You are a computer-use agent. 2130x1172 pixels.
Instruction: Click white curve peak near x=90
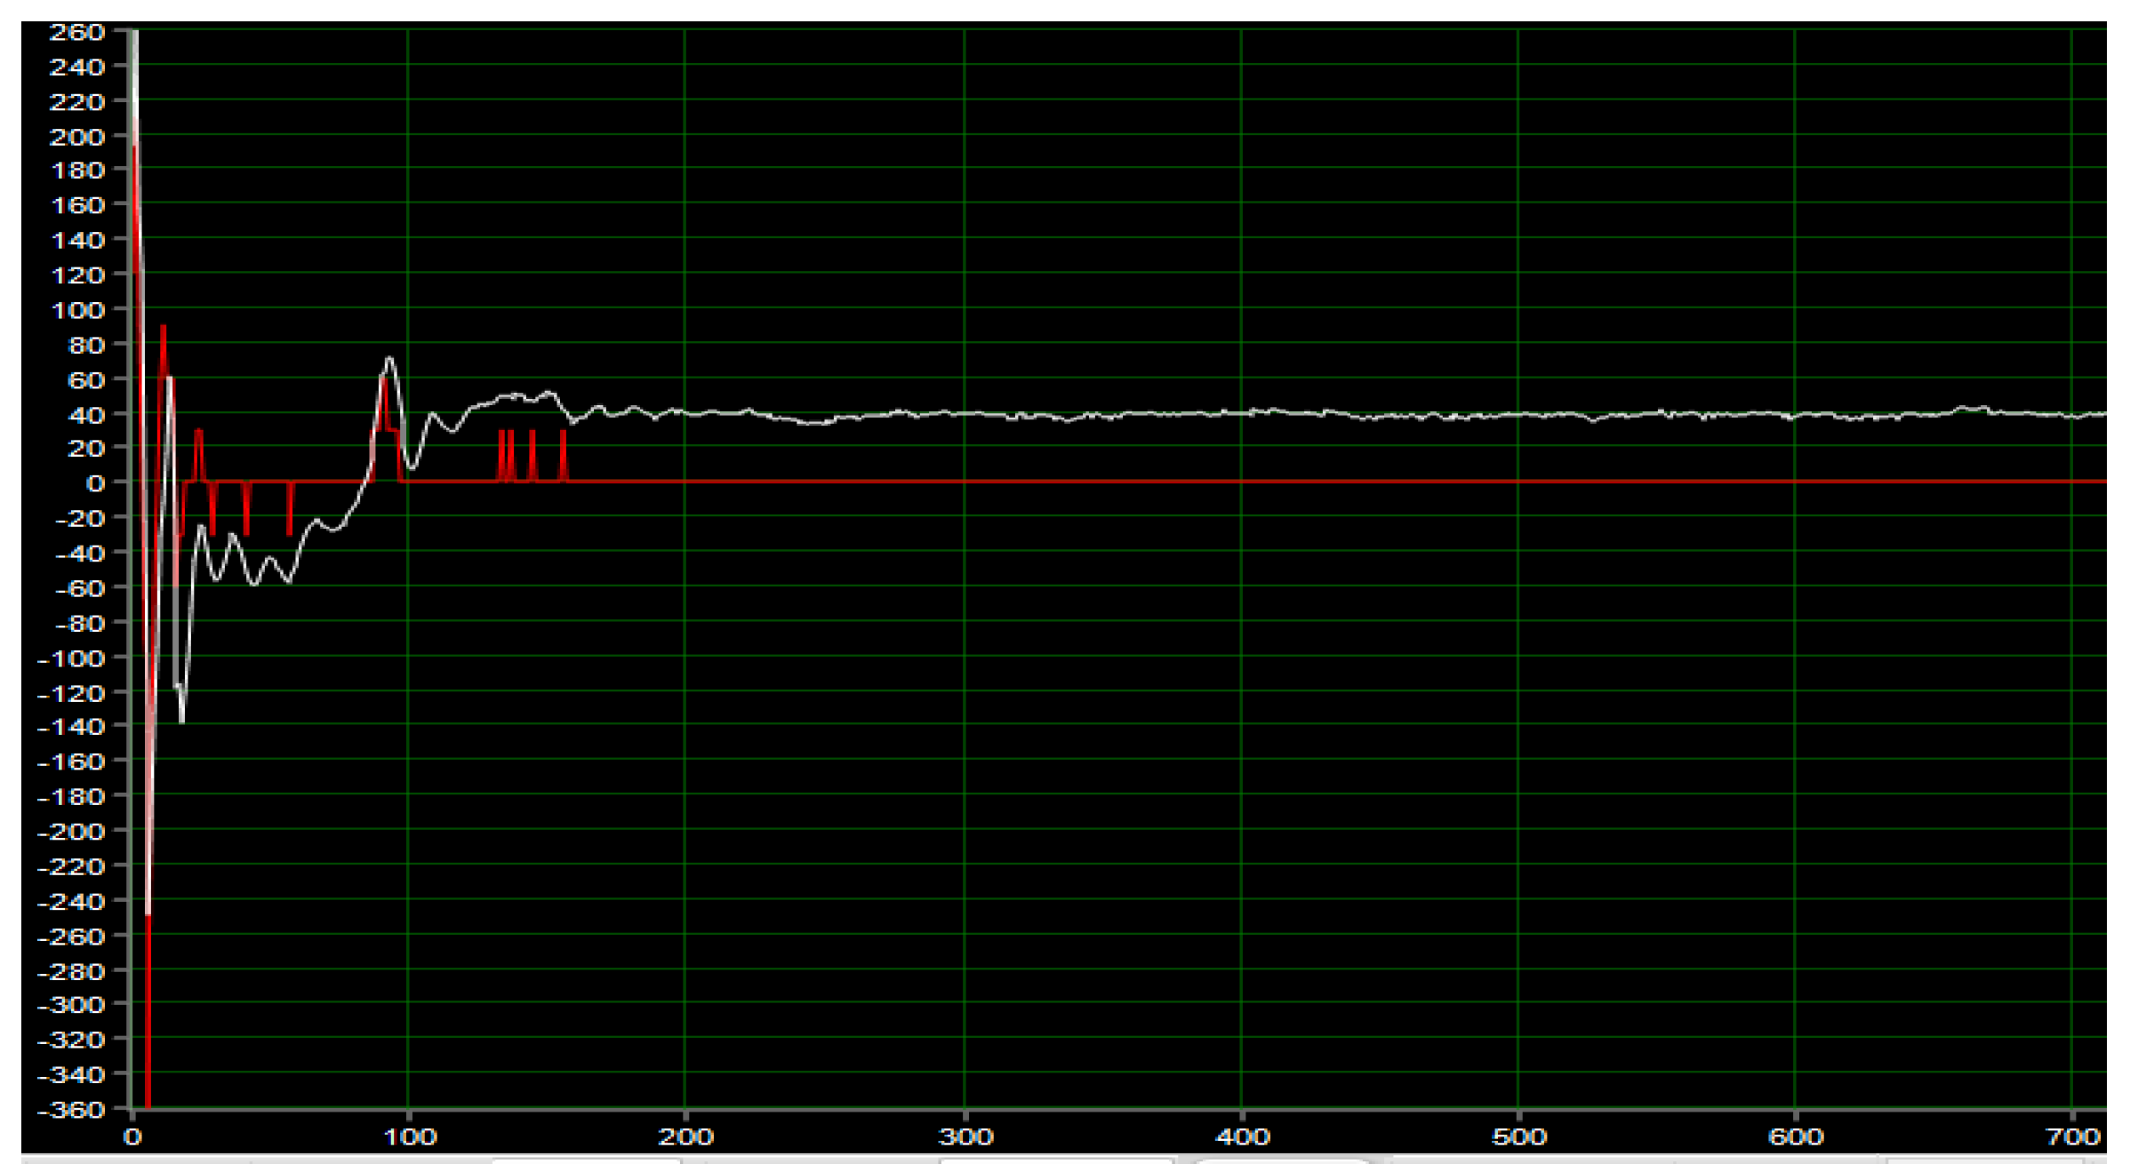(389, 358)
